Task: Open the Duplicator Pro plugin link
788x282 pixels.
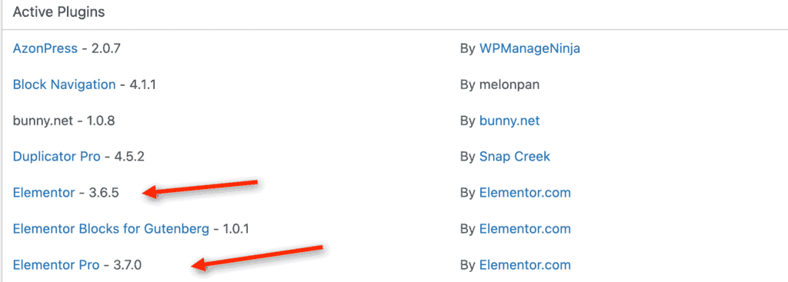Action: pyautogui.click(x=56, y=157)
